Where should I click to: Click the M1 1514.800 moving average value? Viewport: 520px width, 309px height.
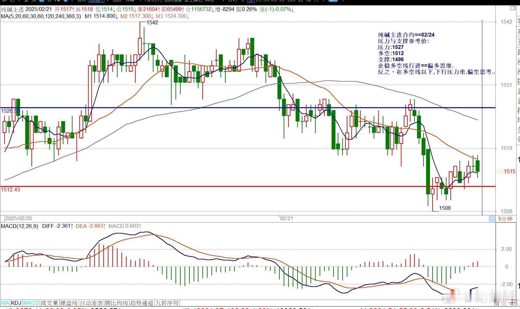pyautogui.click(x=101, y=16)
